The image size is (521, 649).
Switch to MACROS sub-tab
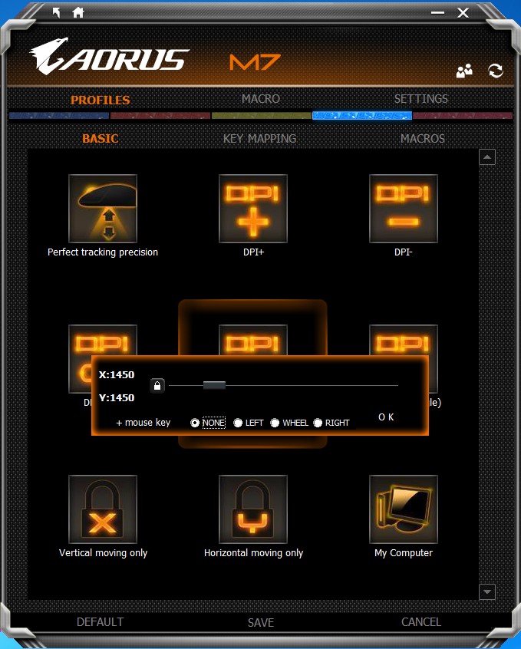click(x=423, y=138)
